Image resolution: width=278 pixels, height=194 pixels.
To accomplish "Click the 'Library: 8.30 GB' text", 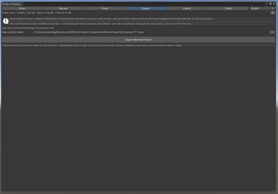I will pyautogui.click(x=45, y=13).
